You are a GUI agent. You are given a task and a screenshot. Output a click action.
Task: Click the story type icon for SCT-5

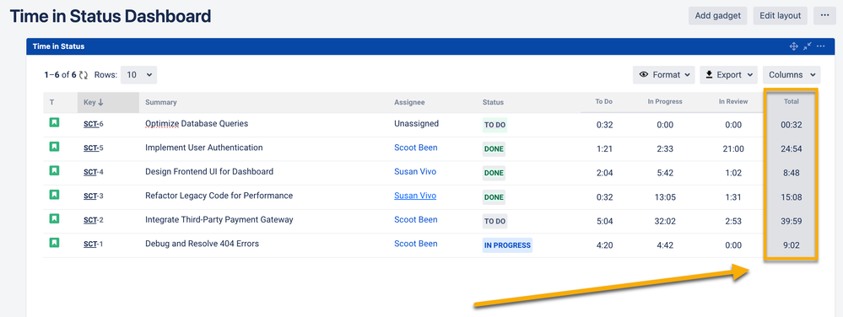tap(54, 146)
